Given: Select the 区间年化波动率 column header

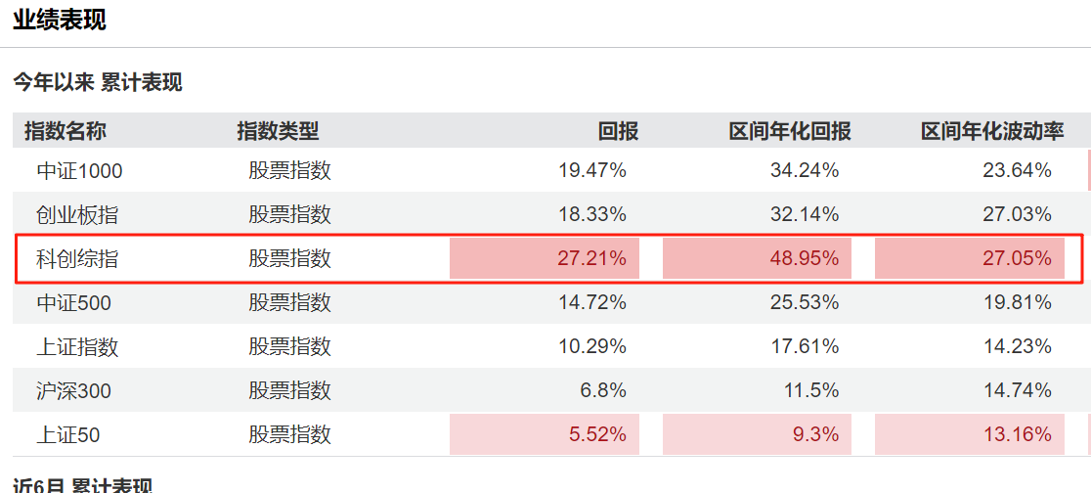Looking at the screenshot, I should pos(992,132).
